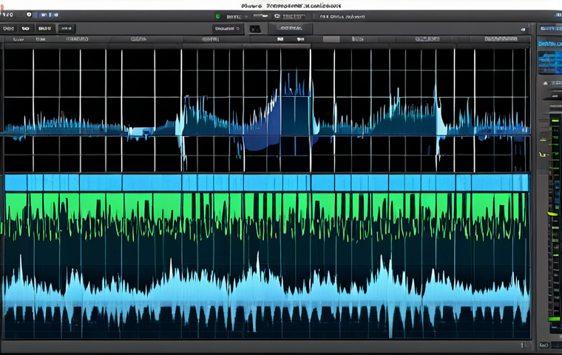Click the blue segmented strip below the top waveform

[267, 183]
